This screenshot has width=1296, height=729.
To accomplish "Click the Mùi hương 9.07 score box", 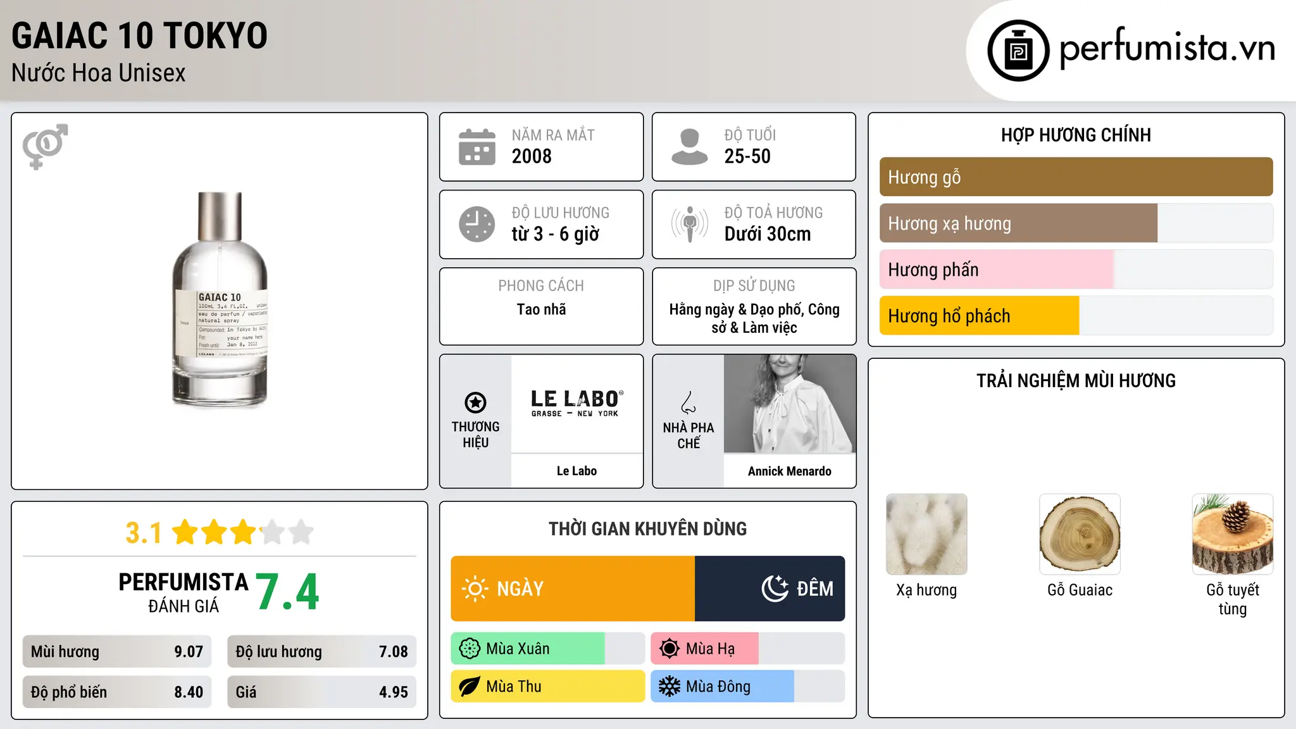I will coord(117,651).
